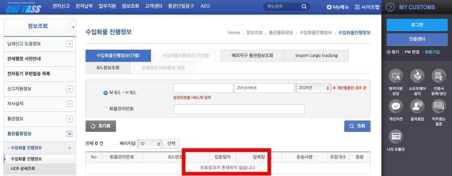Open 인증서 등록/갱신 icon
Image resolution: width=452 pixels, height=176 pixels.
(438, 76)
